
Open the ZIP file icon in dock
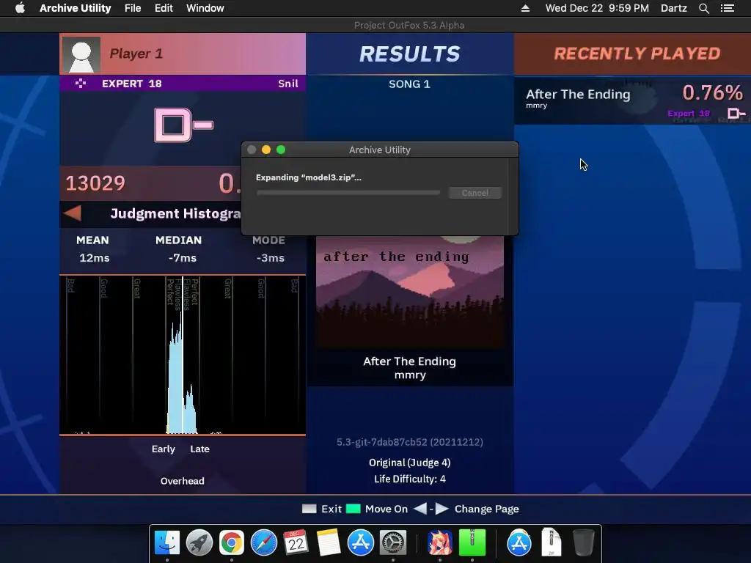(x=552, y=542)
